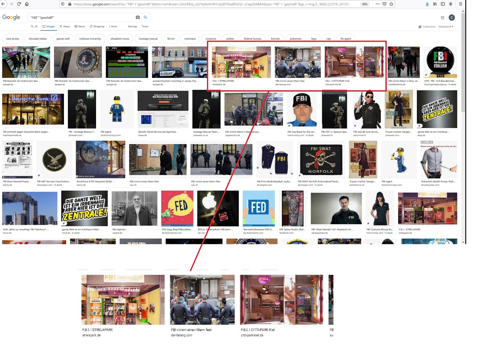
Task: Click the scrollbar down arrow
Action: 463,242
